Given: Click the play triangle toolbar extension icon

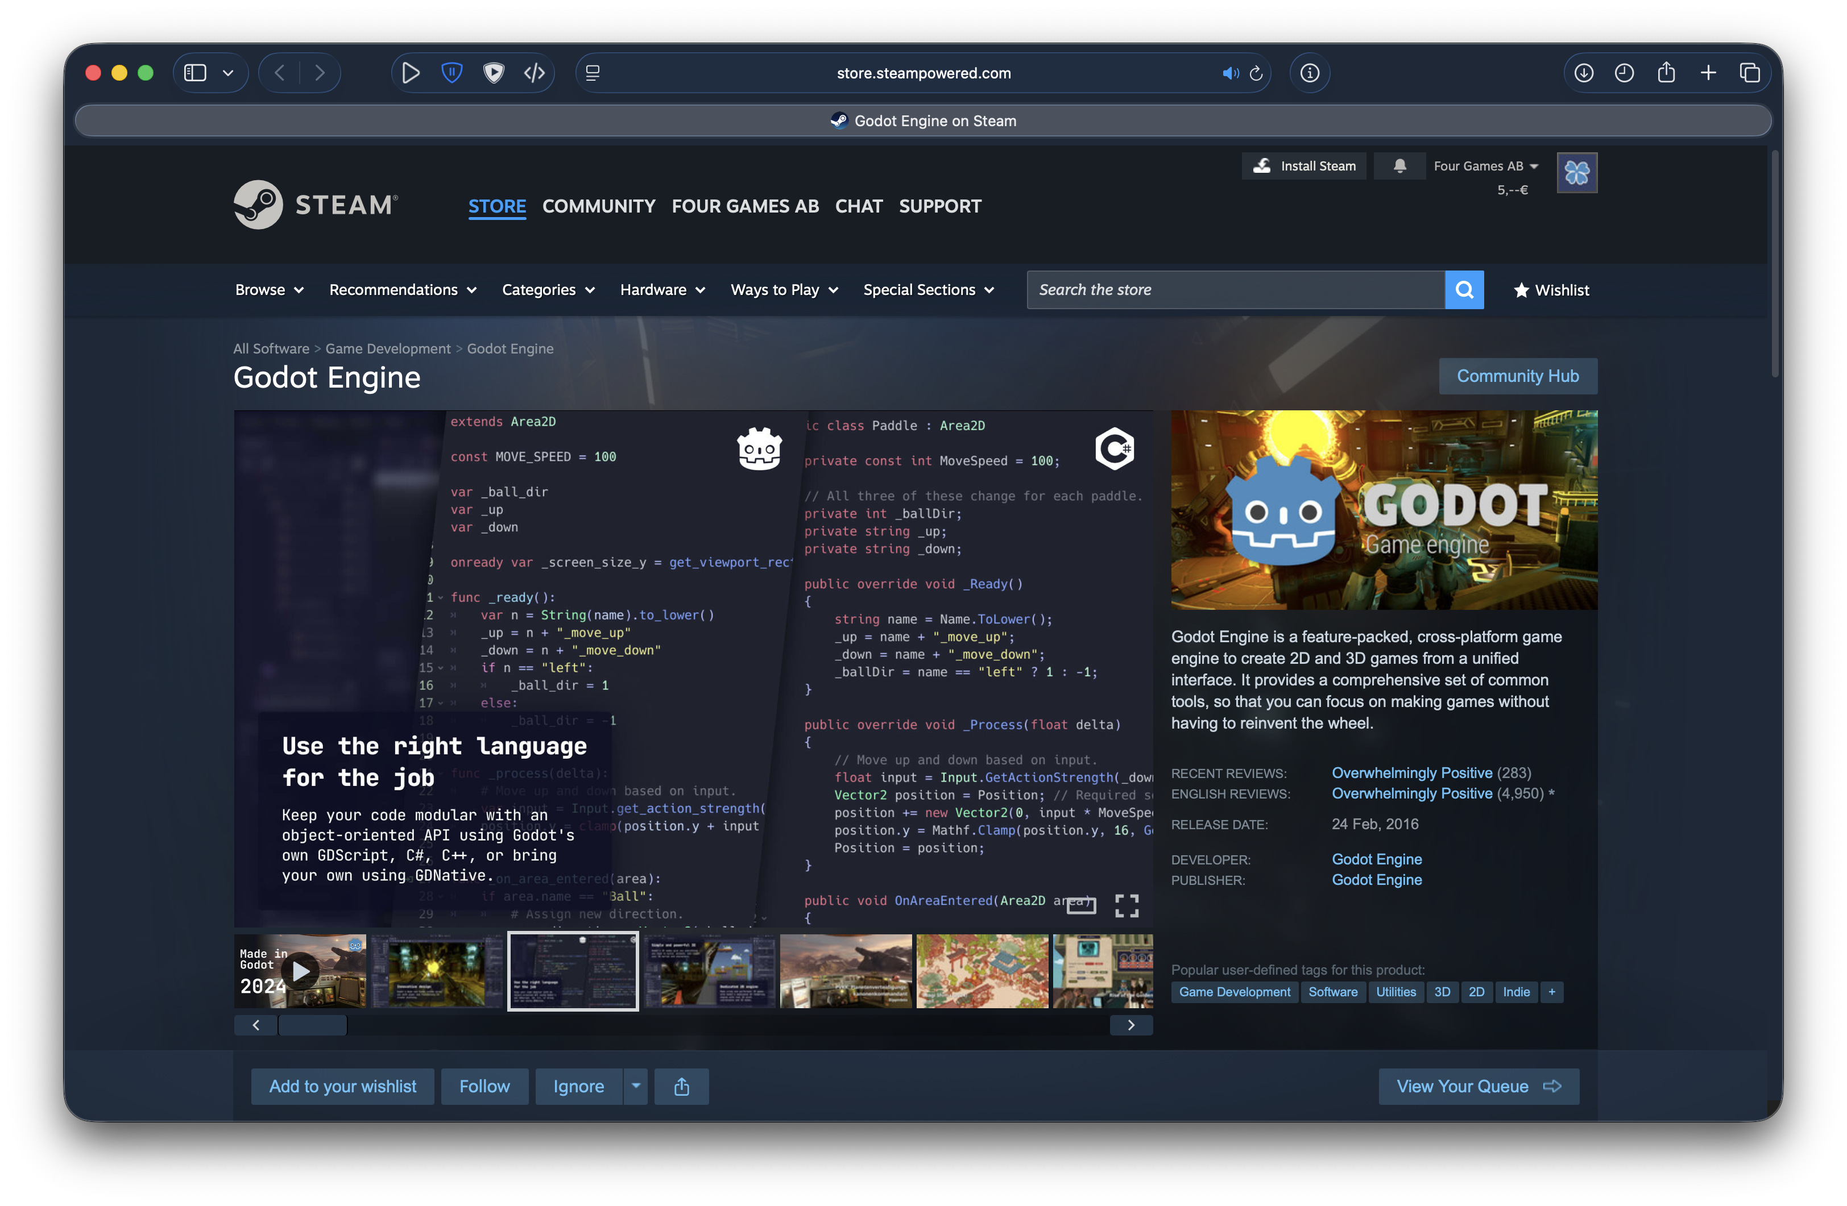Looking at the screenshot, I should pos(411,73).
